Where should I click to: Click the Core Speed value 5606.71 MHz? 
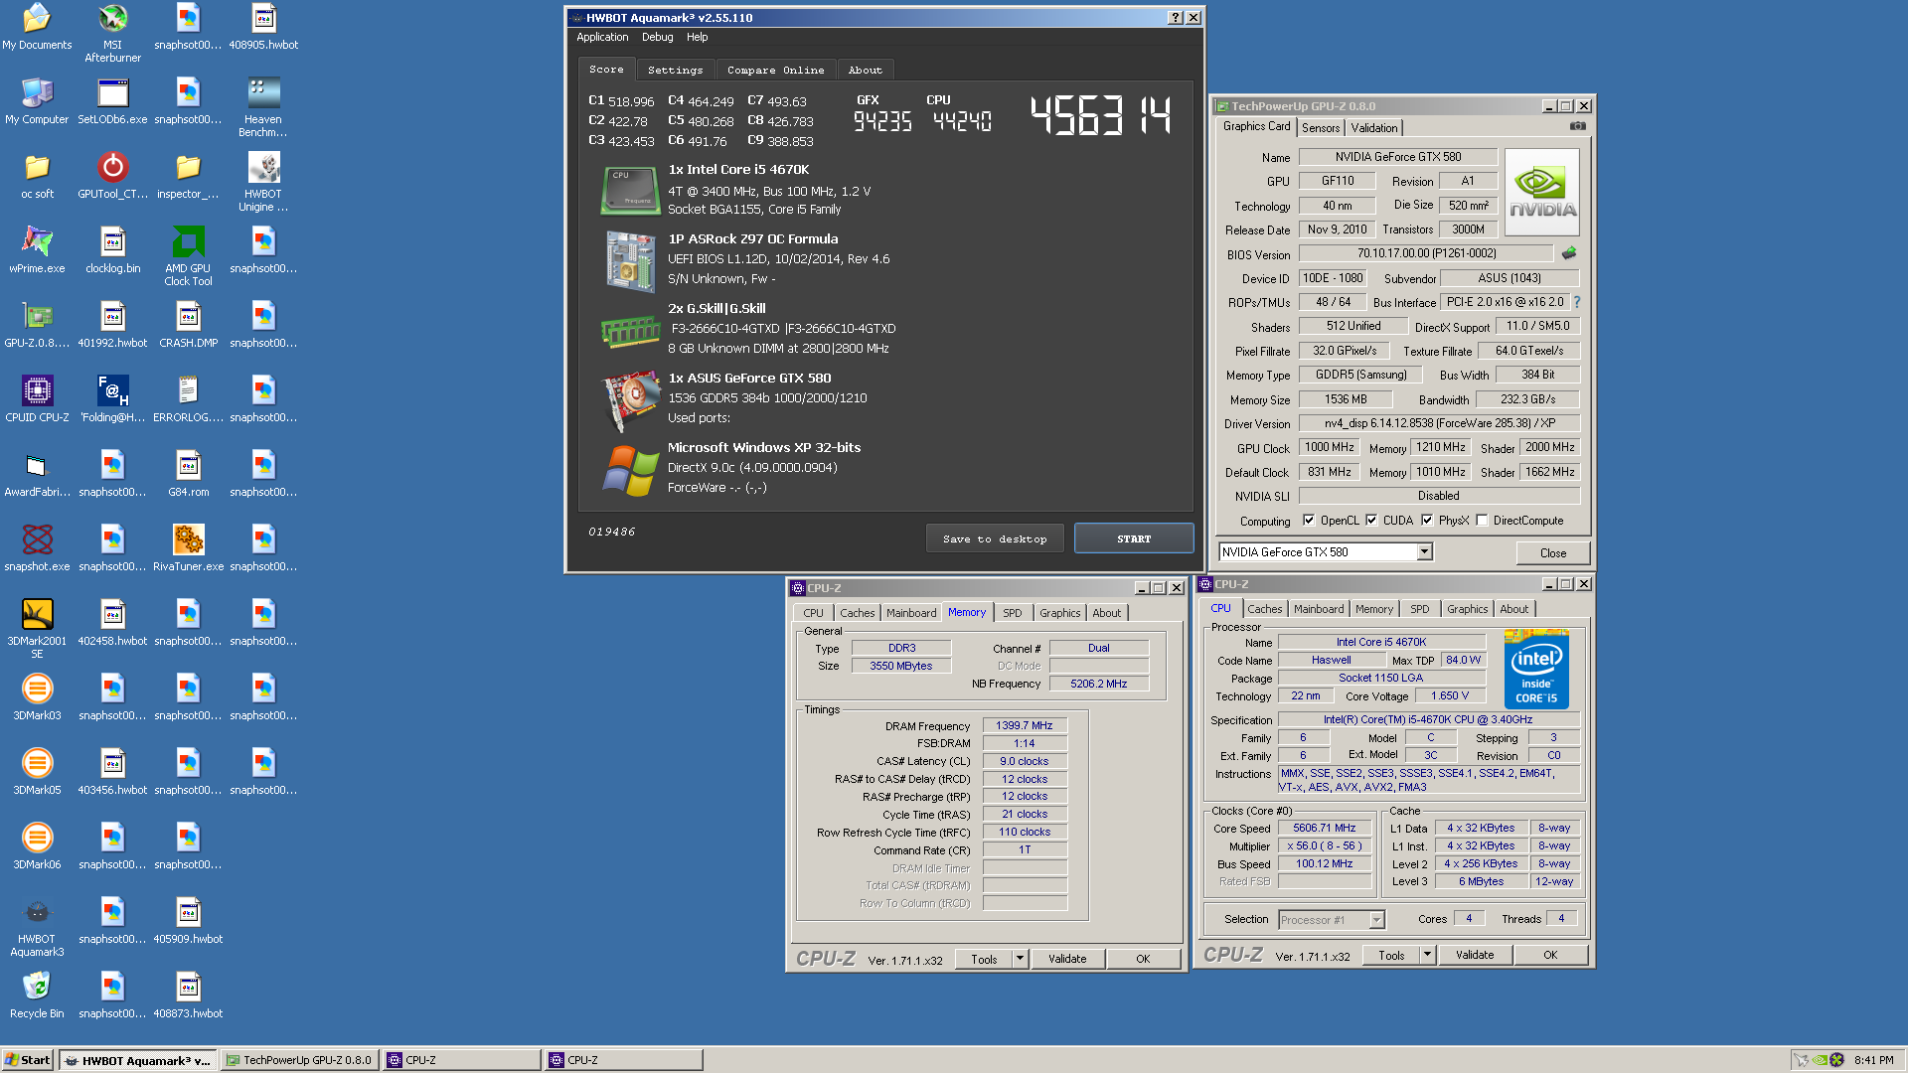click(1324, 828)
